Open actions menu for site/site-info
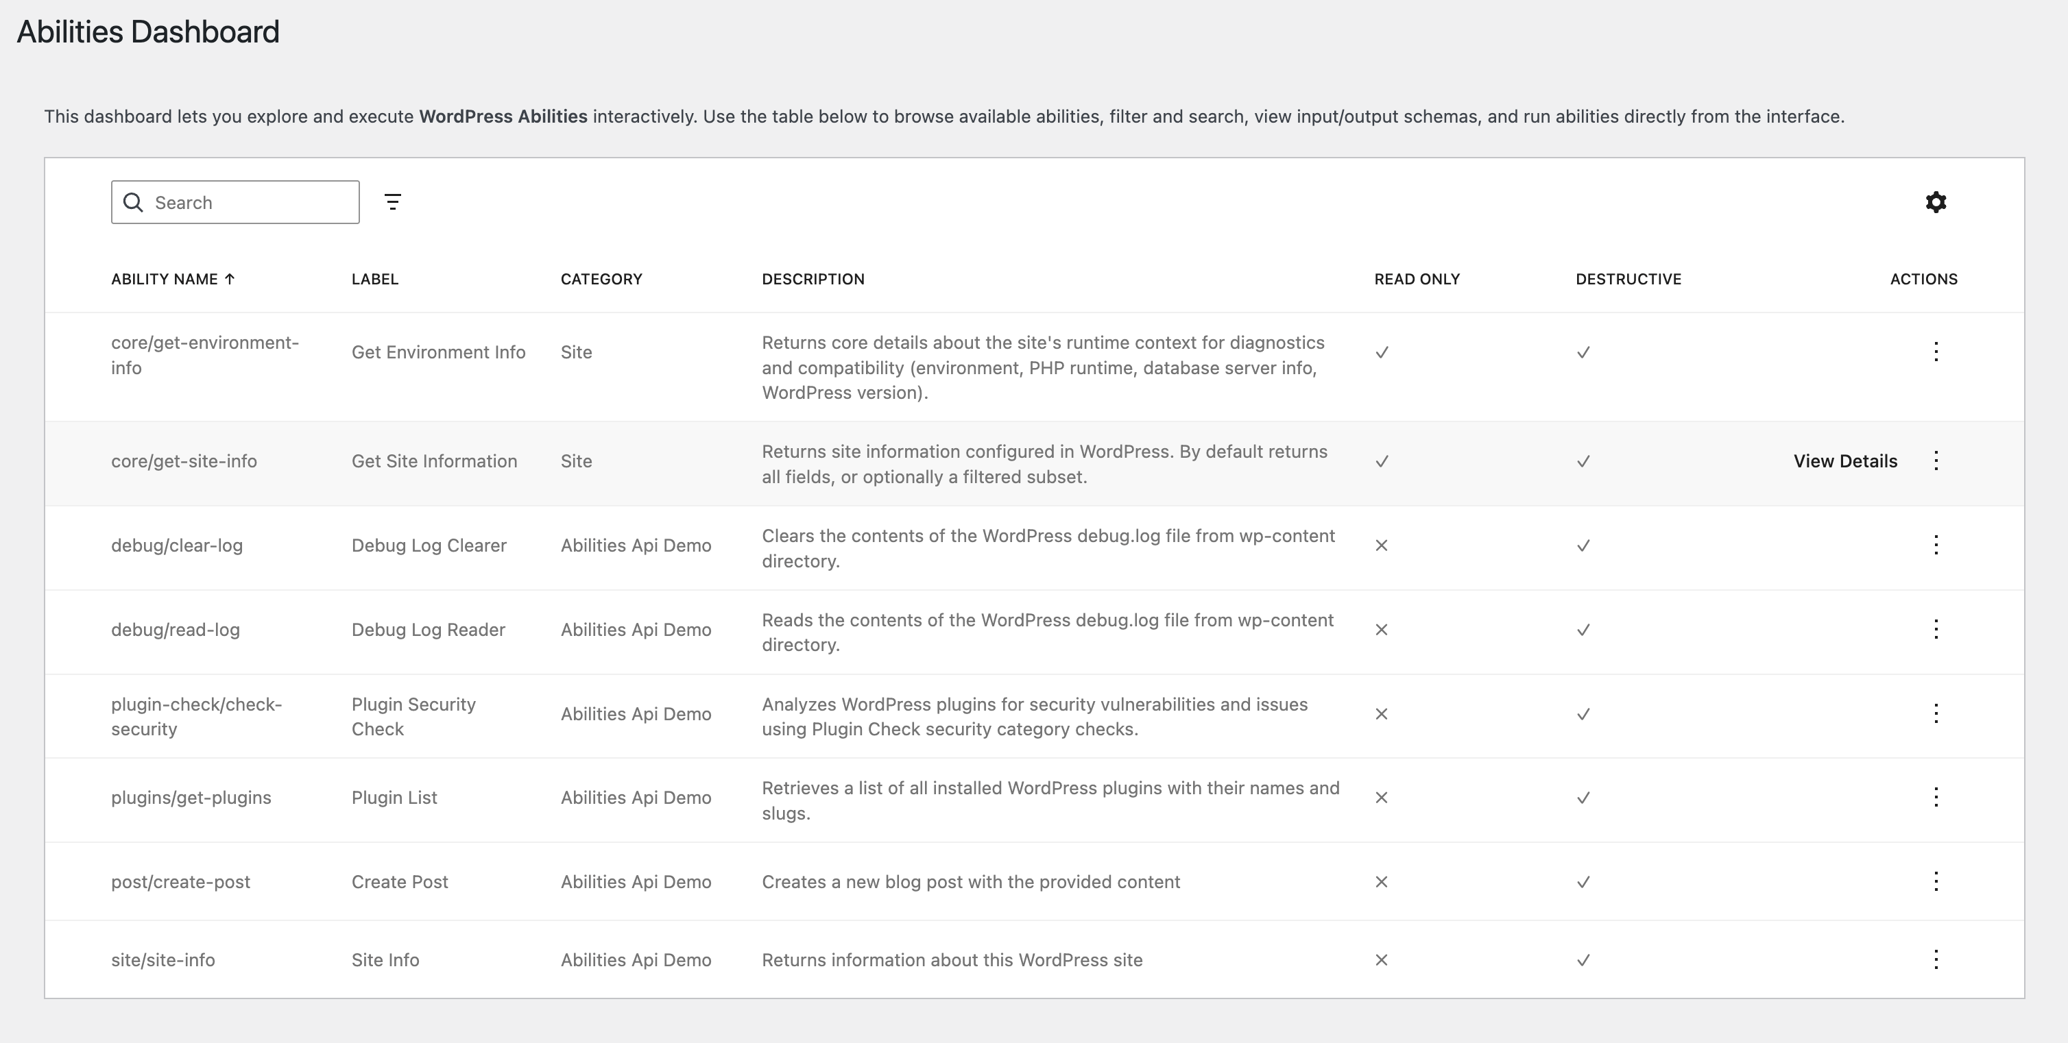The height and width of the screenshot is (1043, 2068). (1936, 959)
